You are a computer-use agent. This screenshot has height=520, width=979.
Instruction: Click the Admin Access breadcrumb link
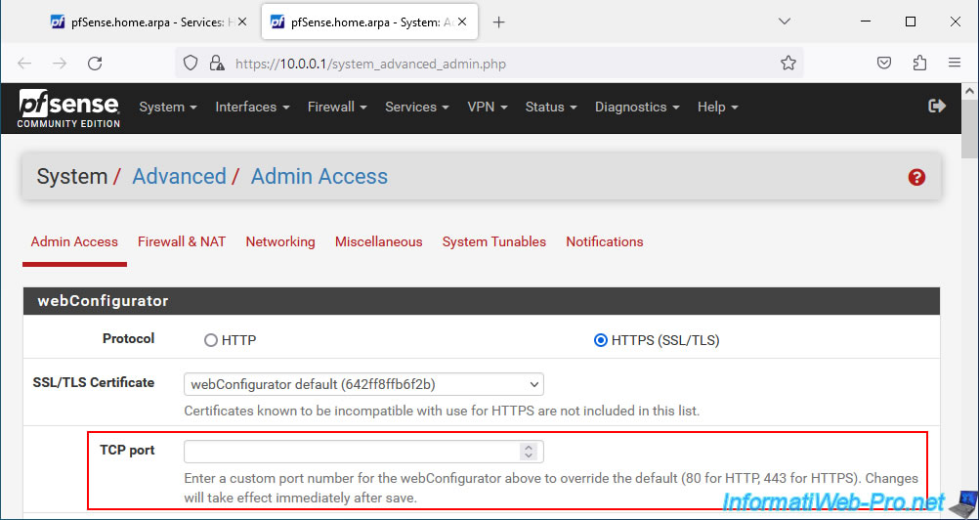tap(319, 177)
